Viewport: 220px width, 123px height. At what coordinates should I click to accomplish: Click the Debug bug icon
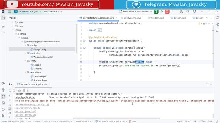coord(162,11)
